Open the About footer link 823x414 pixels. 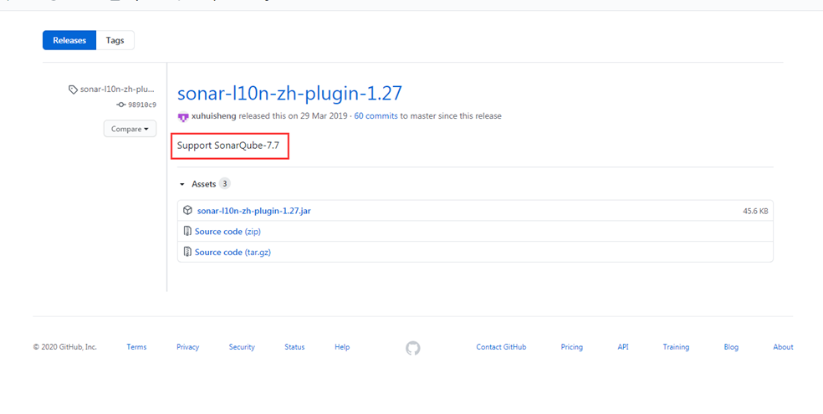(783, 347)
